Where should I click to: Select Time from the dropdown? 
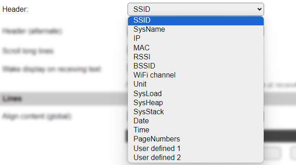coord(196,130)
